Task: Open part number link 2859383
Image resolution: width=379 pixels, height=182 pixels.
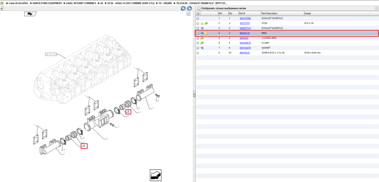Action: pos(244,38)
